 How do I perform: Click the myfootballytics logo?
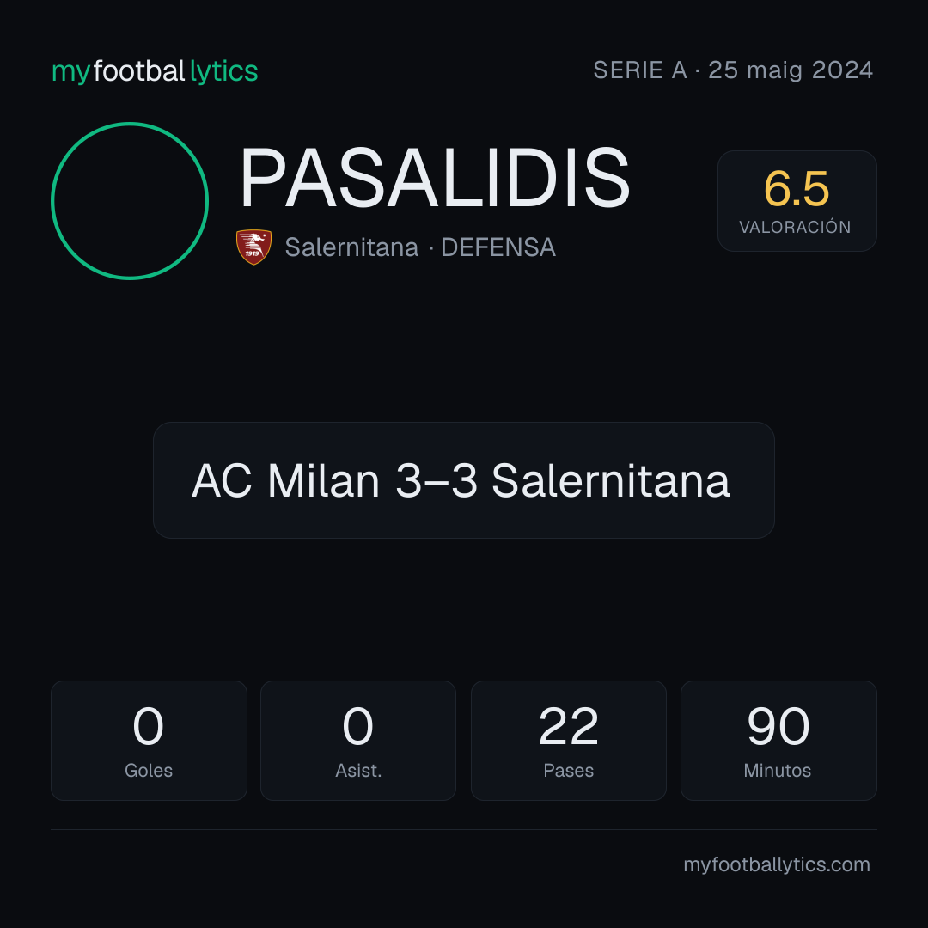pyautogui.click(x=155, y=71)
